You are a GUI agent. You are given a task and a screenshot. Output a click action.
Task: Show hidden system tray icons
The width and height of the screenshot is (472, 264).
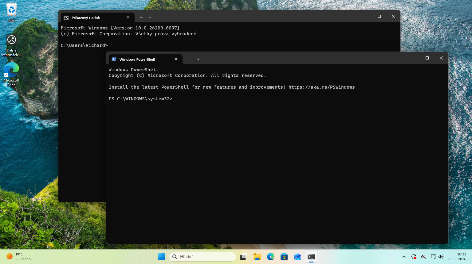pyautogui.click(x=404, y=257)
